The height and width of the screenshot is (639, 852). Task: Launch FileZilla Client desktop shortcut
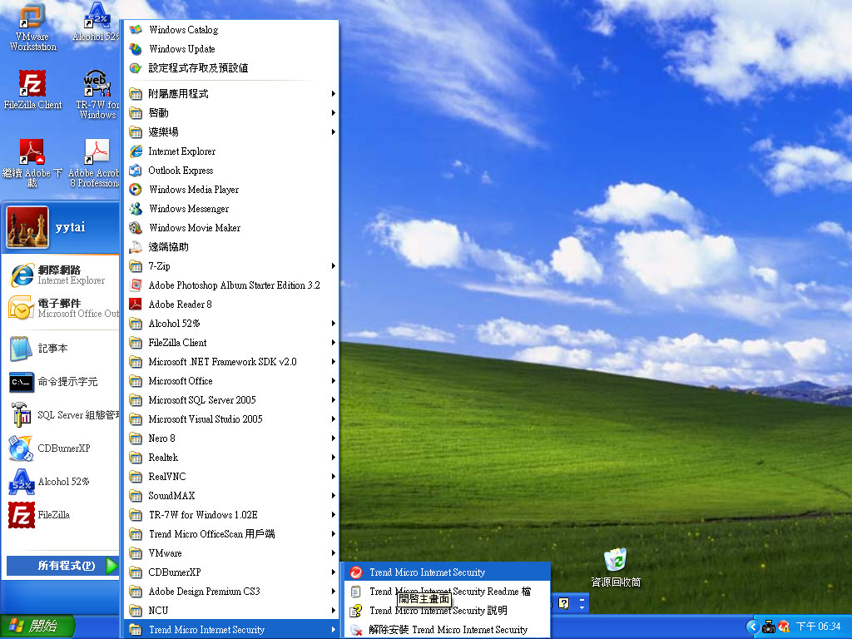32,90
